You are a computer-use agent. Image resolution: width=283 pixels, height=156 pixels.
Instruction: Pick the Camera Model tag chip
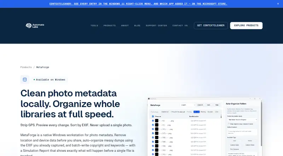point(250,145)
